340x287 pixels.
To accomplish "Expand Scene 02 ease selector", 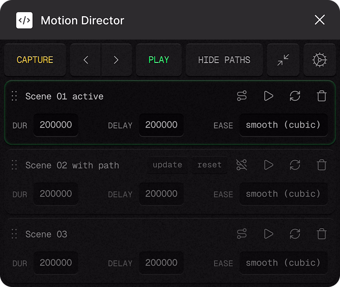I will (283, 194).
